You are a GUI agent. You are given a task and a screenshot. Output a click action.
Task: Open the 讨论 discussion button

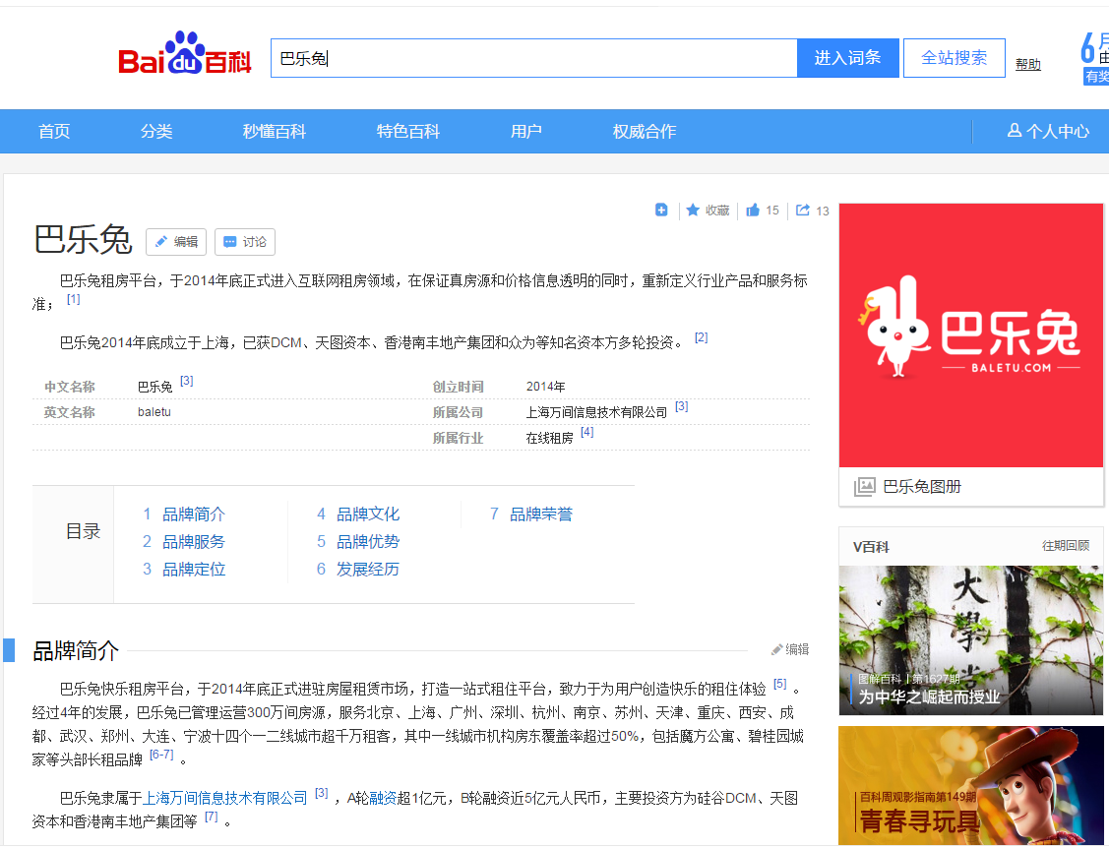(x=245, y=242)
